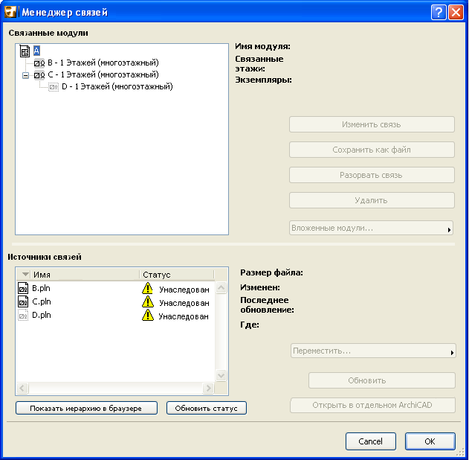
Task: Click the Сохранить как файл button
Action: 372,150
